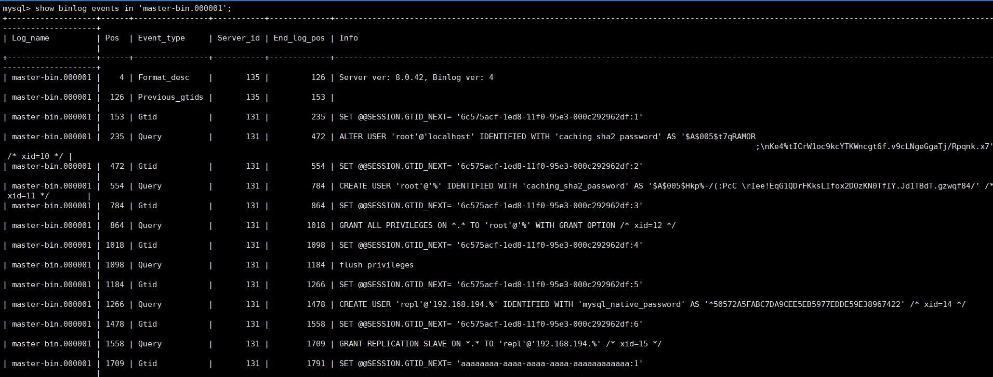Click the GTID_NEXT 'aaaaaaaa-aaaa' value line
Image resolution: width=993 pixels, height=377 pixels.
click(491, 363)
